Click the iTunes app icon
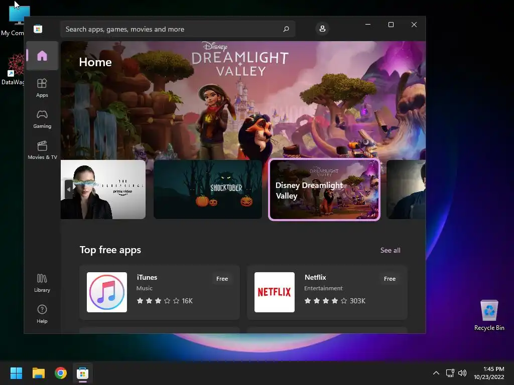Viewport: 514px width, 385px height. pos(107,292)
